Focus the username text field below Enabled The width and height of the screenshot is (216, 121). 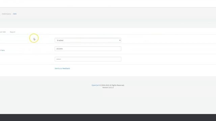(x=88, y=49)
